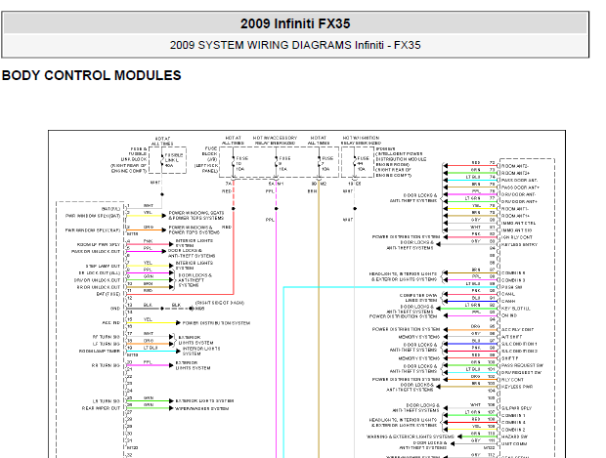Click the 'PUSH SW' pin label
Viewport: 606px width, 458px height.
[x=512, y=287]
